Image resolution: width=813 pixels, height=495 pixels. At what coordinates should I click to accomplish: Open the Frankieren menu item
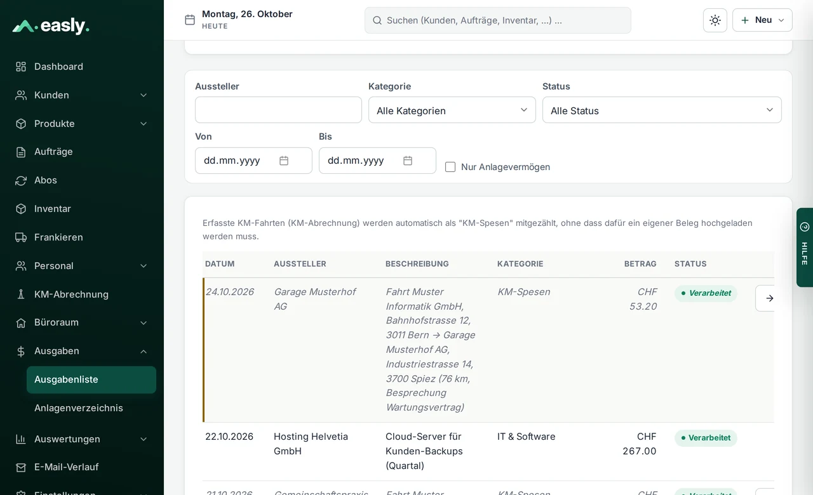(x=82, y=237)
